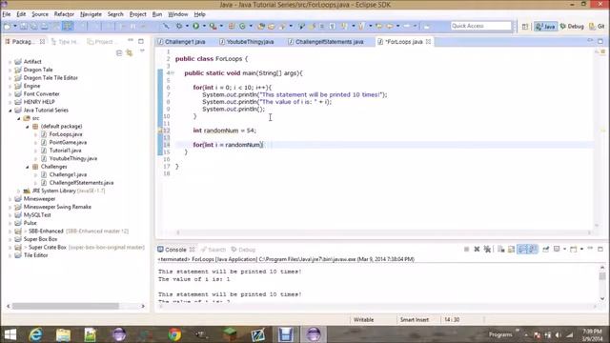Open the Run button dropdown arrow

click(204, 26)
